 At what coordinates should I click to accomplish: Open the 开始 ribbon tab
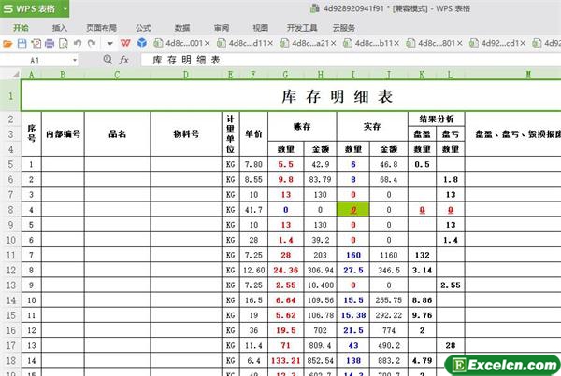[x=21, y=28]
